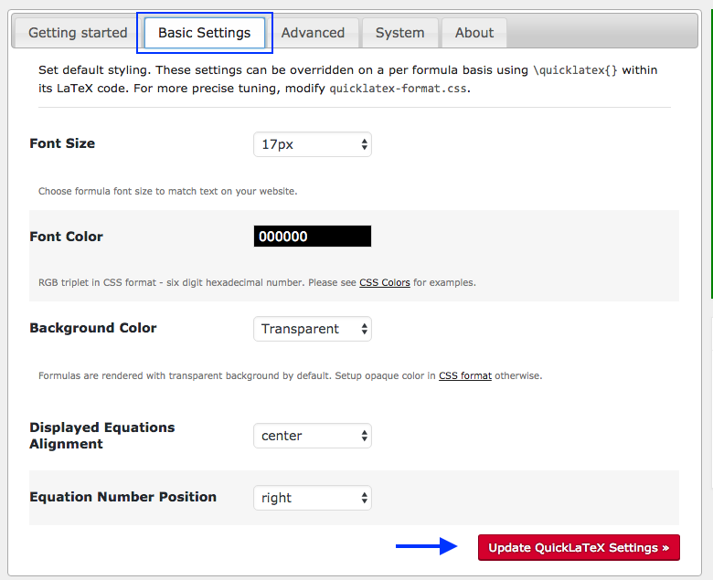Click the Font Color label
The width and height of the screenshot is (713, 580).
[x=66, y=237]
